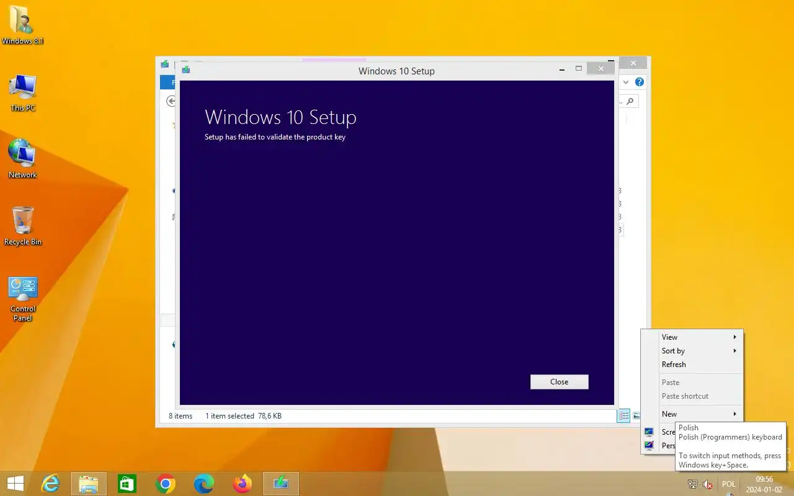The height and width of the screenshot is (496, 794).
Task: Launch Internet Explorer from the taskbar
Action: click(50, 484)
